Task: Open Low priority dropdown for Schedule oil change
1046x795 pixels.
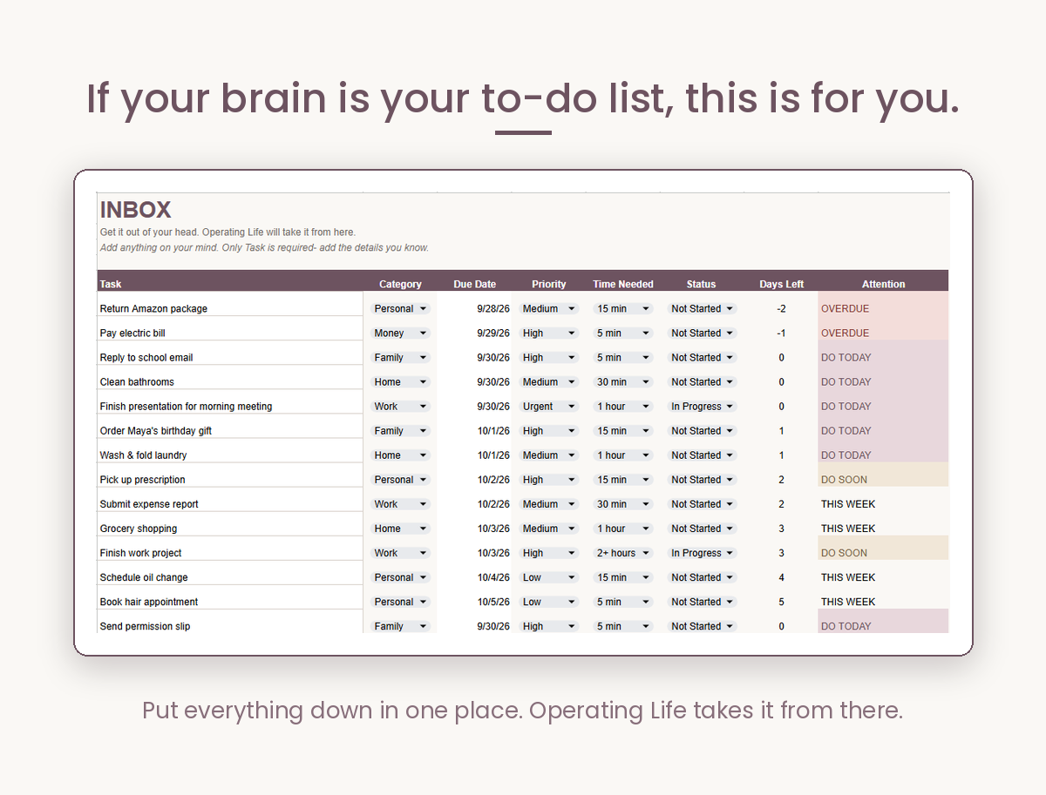Action: pyautogui.click(x=548, y=576)
